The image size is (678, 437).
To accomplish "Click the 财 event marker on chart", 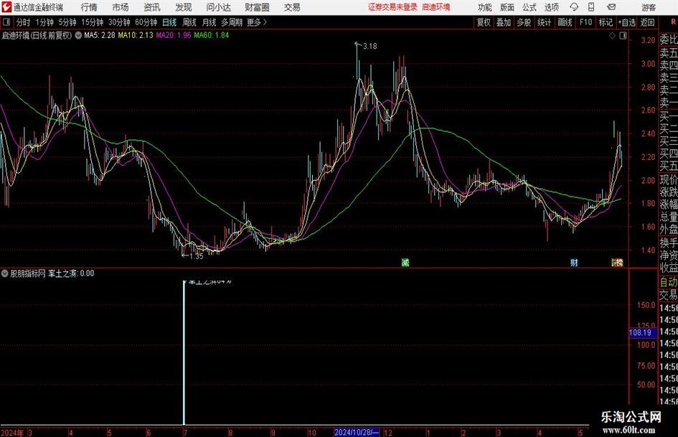I will click(574, 262).
